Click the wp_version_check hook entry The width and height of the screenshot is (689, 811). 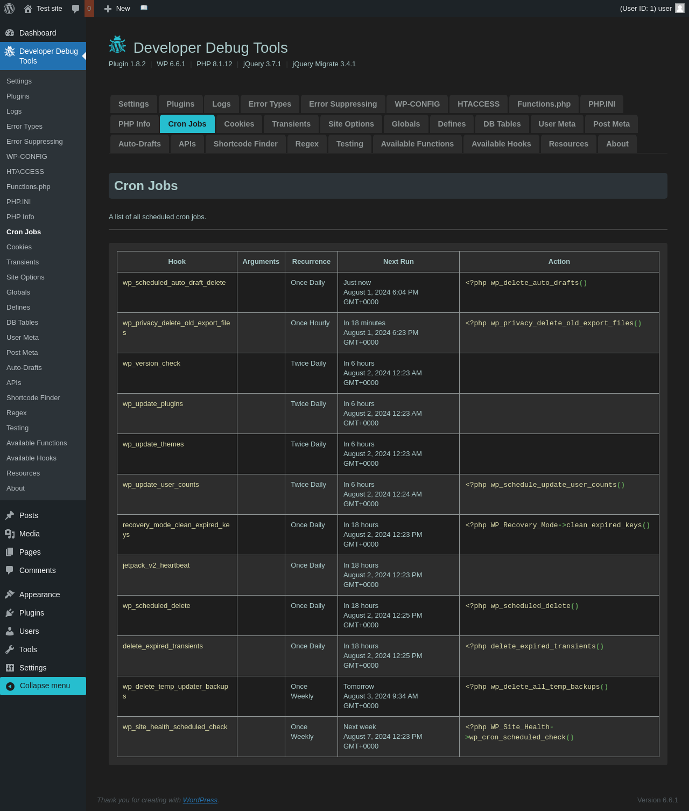click(x=151, y=363)
